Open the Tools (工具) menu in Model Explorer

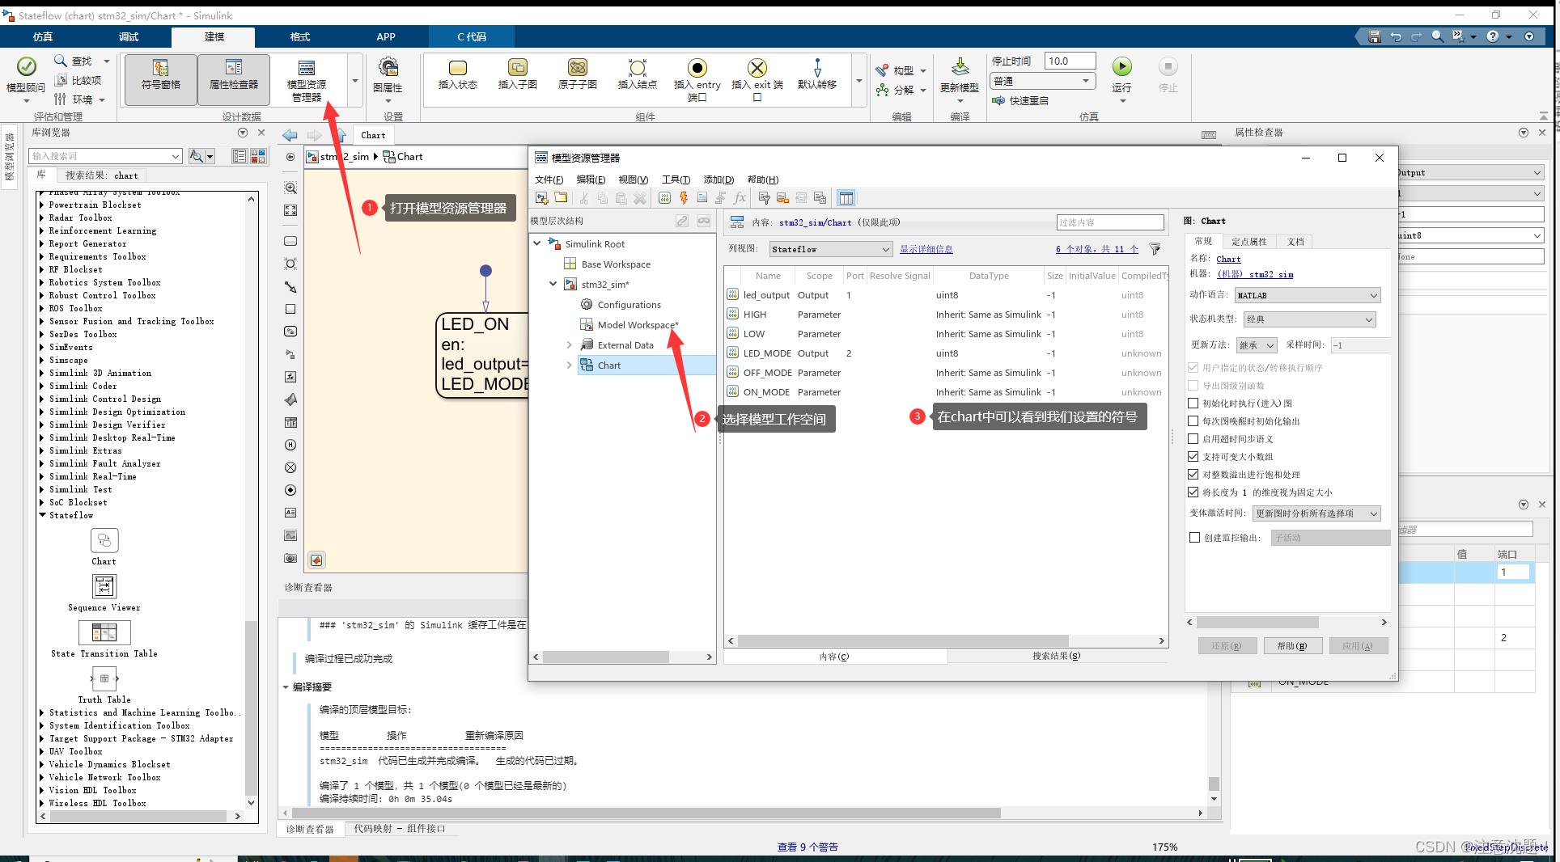tap(676, 180)
